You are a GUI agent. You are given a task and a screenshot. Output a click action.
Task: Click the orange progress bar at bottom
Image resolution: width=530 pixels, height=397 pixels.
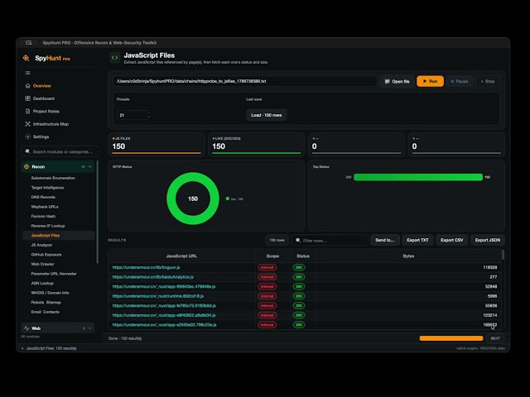tap(451, 338)
